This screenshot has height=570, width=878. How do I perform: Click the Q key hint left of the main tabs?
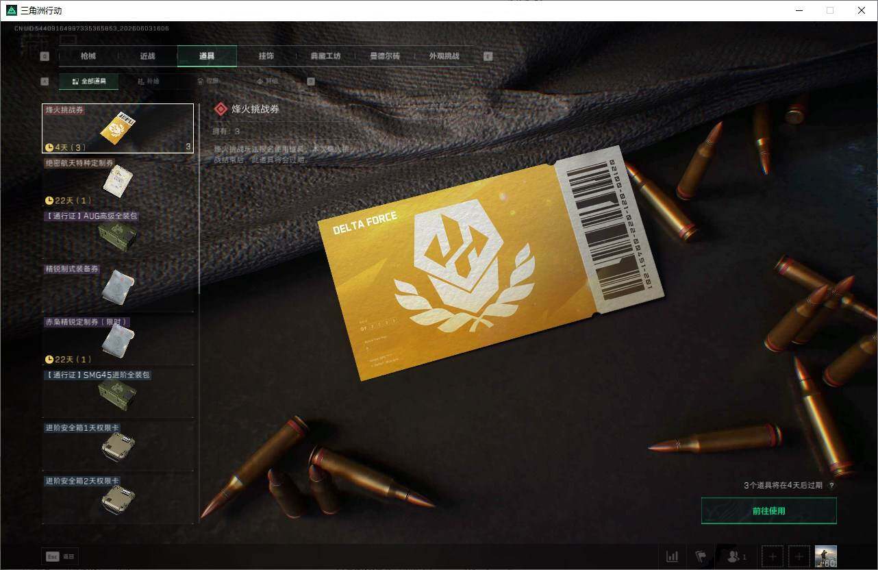pos(45,57)
